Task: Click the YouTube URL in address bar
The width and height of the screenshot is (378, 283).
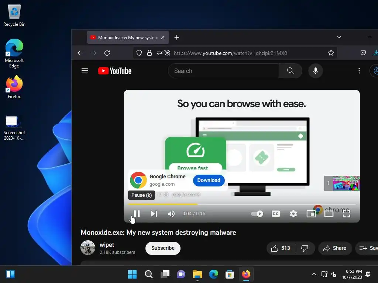Action: [x=230, y=53]
